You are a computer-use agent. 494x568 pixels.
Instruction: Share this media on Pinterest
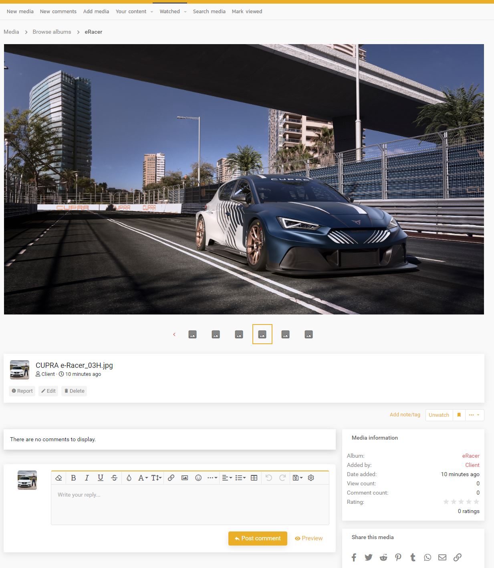tap(398, 557)
